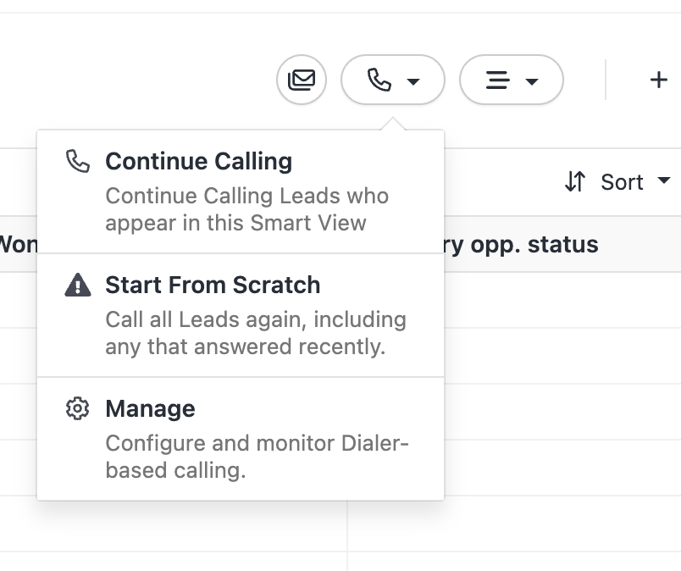Click the Sort text label

click(x=623, y=182)
